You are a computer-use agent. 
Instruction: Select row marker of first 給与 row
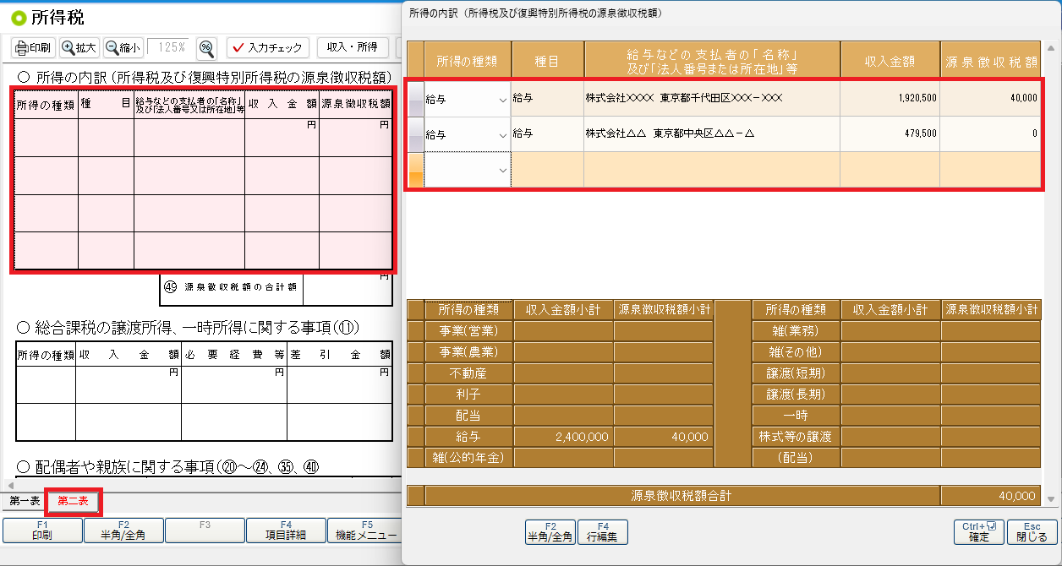pos(415,99)
